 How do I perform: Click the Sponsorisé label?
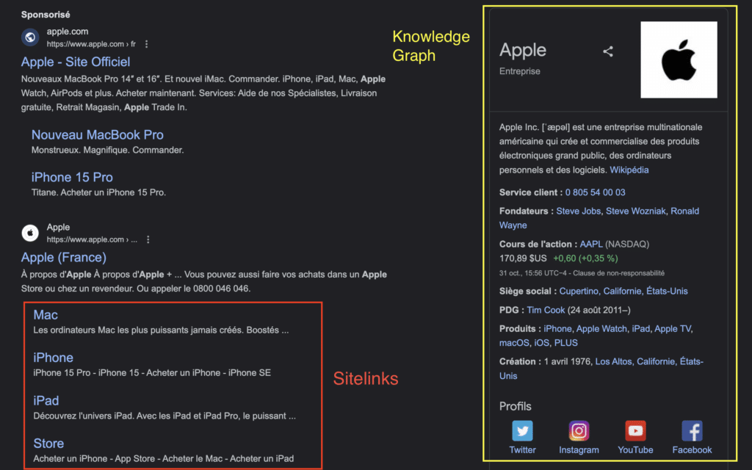46,15
